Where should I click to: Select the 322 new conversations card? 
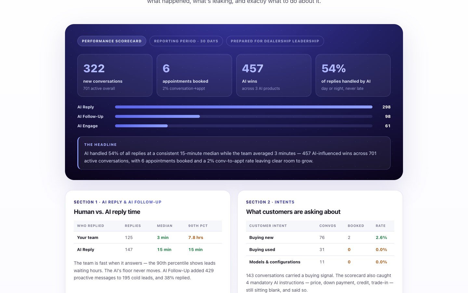(x=115, y=75)
